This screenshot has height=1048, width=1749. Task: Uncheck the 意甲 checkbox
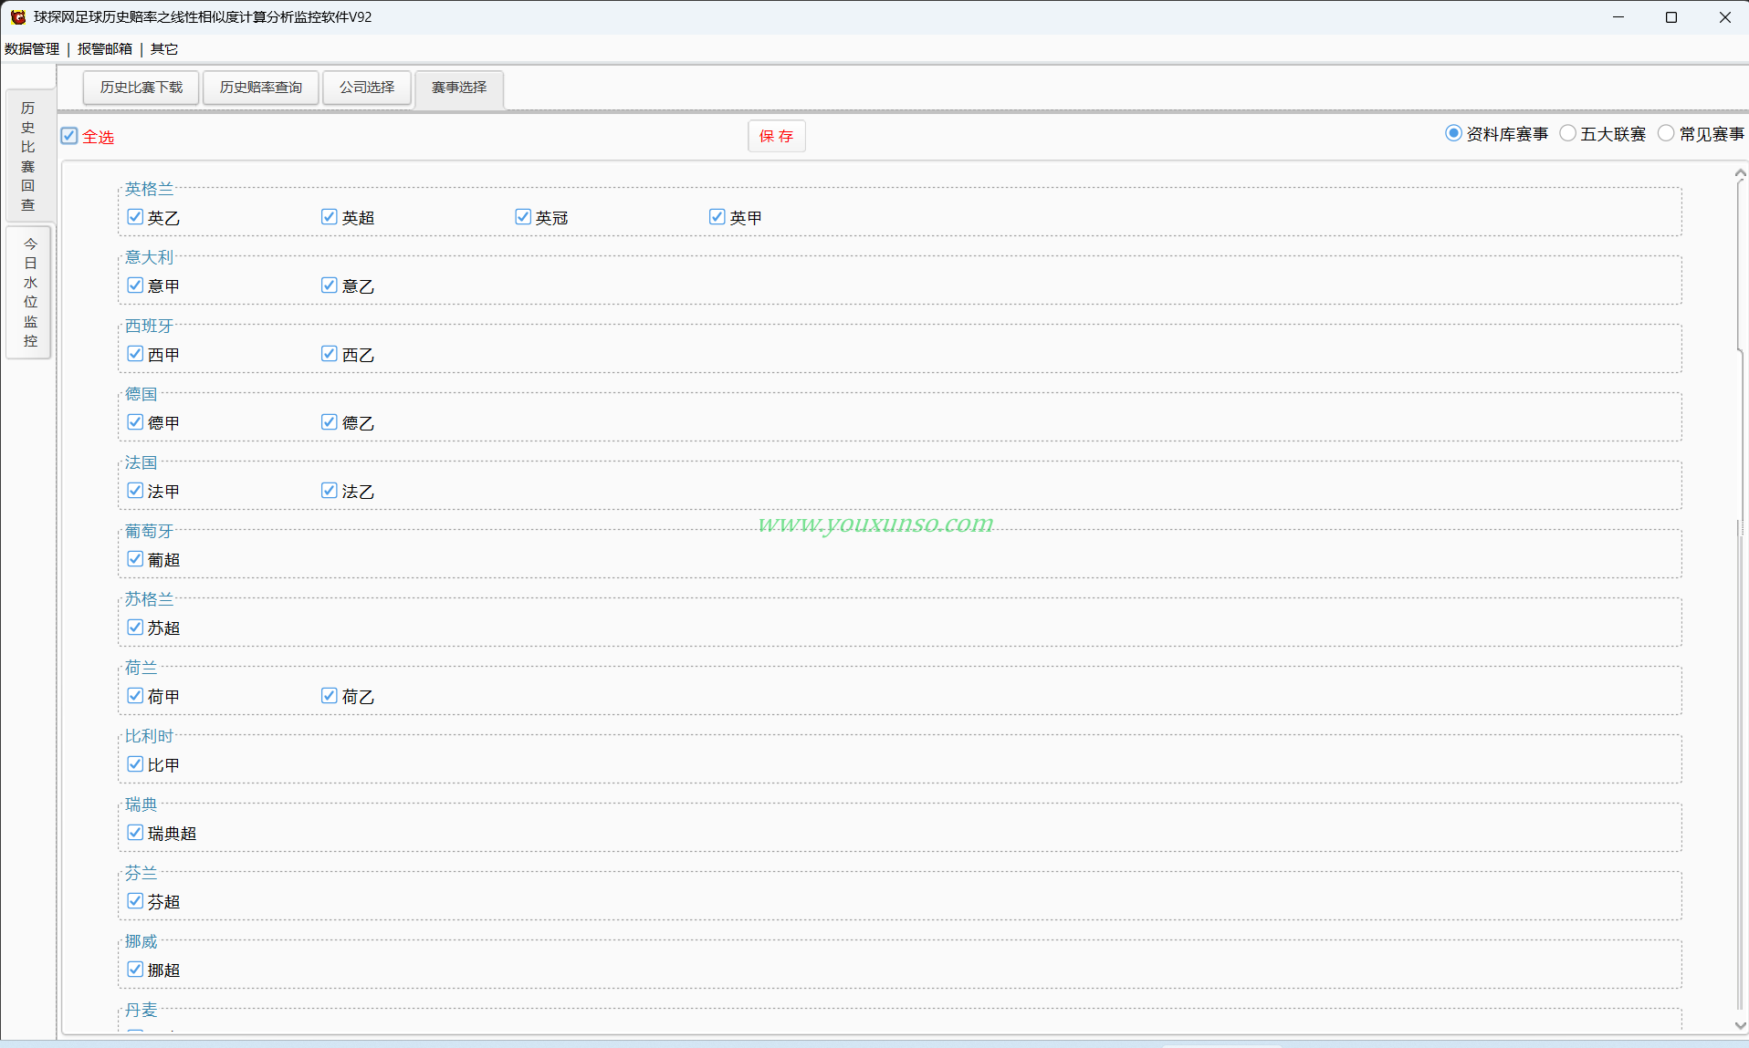click(x=135, y=285)
